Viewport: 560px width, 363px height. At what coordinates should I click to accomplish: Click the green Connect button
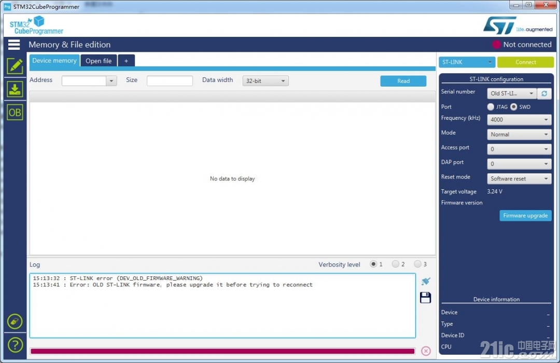(x=525, y=62)
